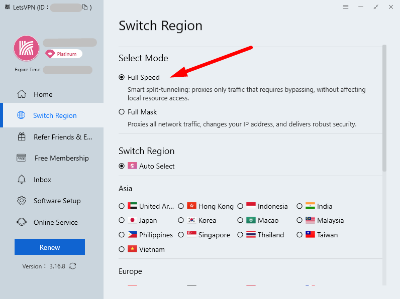Select Auto Select region radio
This screenshot has width=400, height=299.
click(122, 166)
